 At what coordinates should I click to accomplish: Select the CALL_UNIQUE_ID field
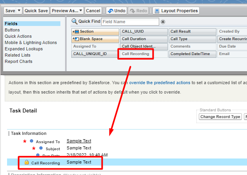click(95, 54)
